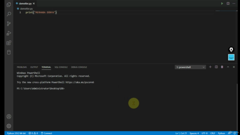
Task: Click the terminal vertical scrollbar
Action: (x=237, y=107)
